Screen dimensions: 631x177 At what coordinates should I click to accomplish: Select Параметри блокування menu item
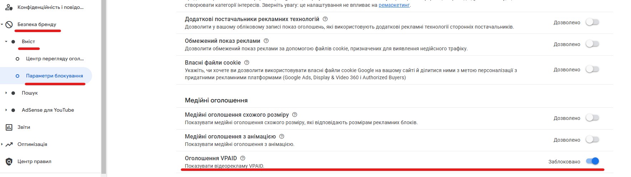click(x=54, y=76)
